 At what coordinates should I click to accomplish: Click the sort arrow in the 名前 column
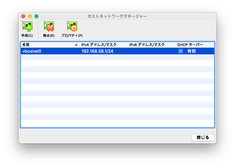(76, 44)
